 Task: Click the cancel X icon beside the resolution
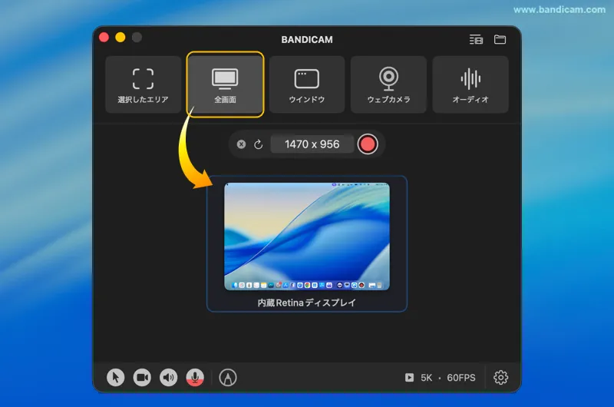(241, 144)
